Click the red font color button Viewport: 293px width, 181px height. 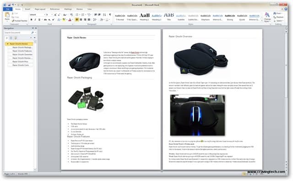pos(70,20)
